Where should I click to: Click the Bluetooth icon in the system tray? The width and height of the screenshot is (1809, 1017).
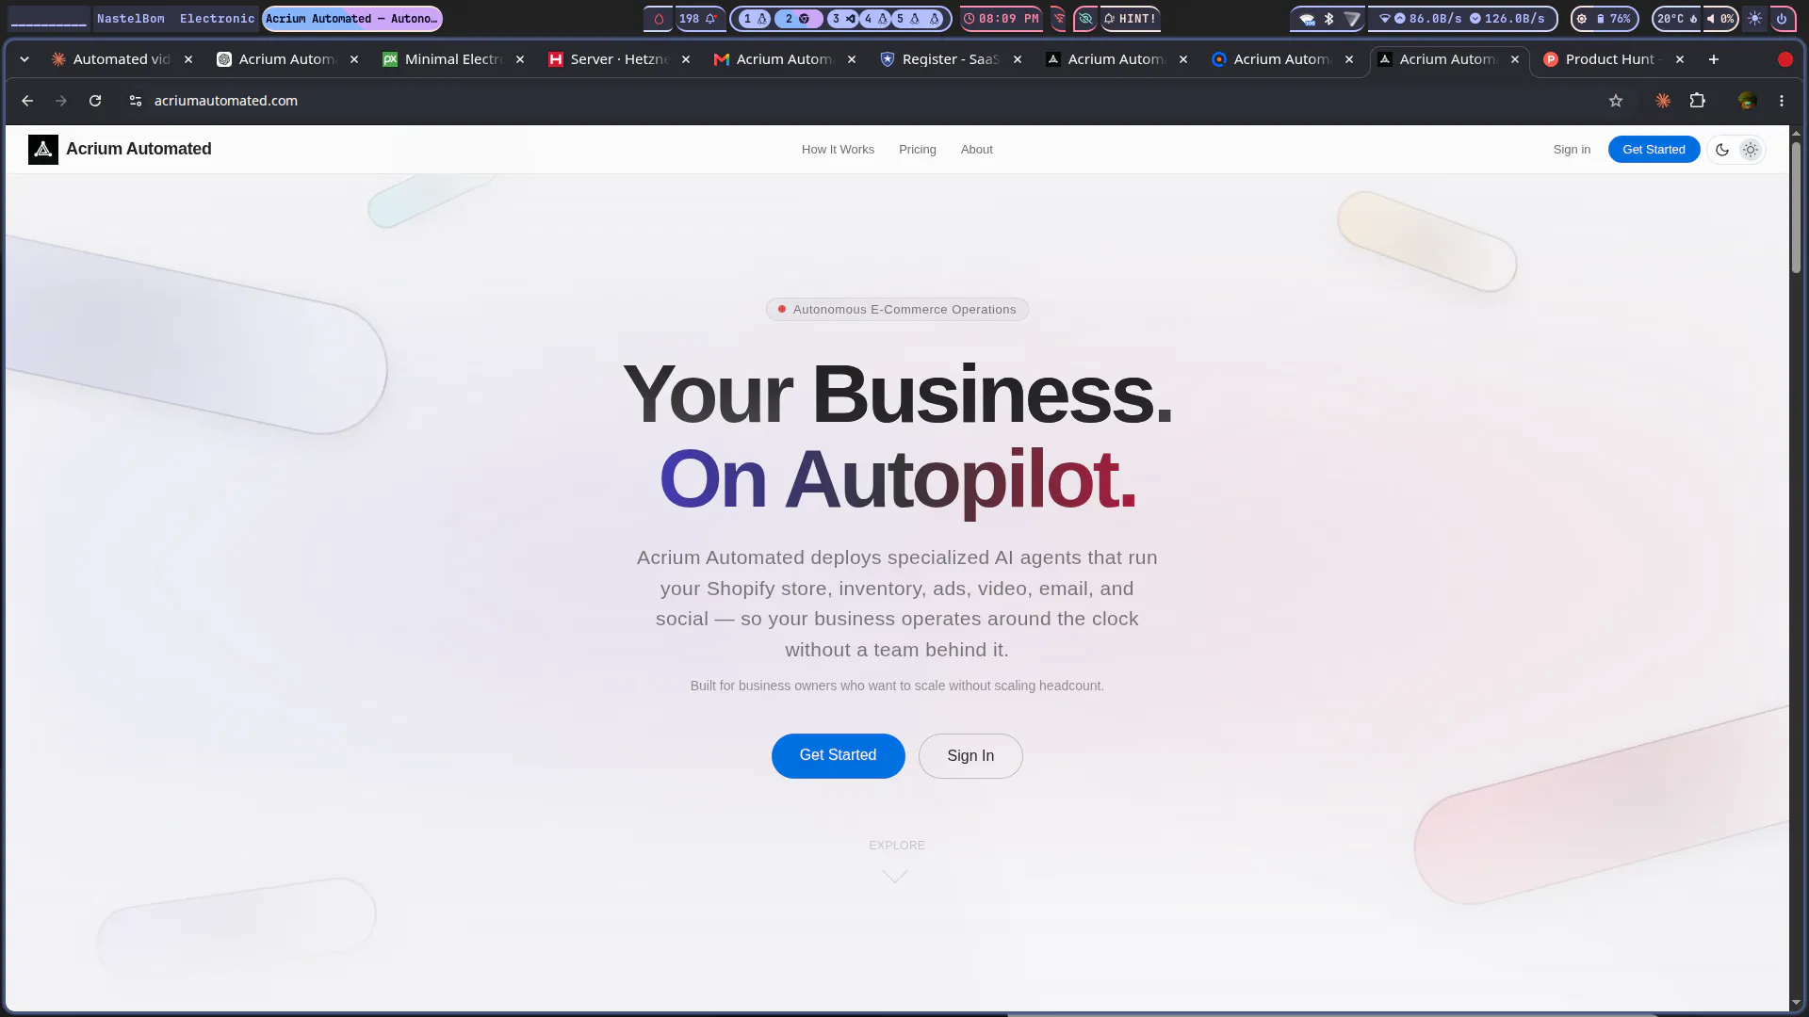pyautogui.click(x=1329, y=19)
